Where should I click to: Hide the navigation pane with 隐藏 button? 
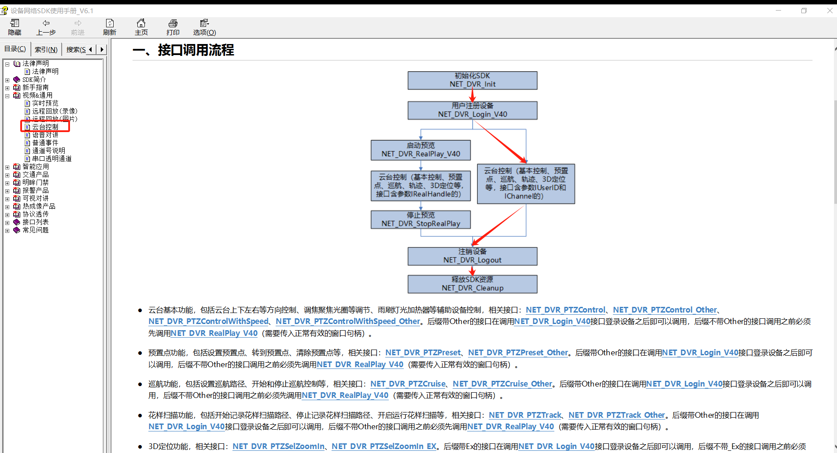(x=15, y=26)
